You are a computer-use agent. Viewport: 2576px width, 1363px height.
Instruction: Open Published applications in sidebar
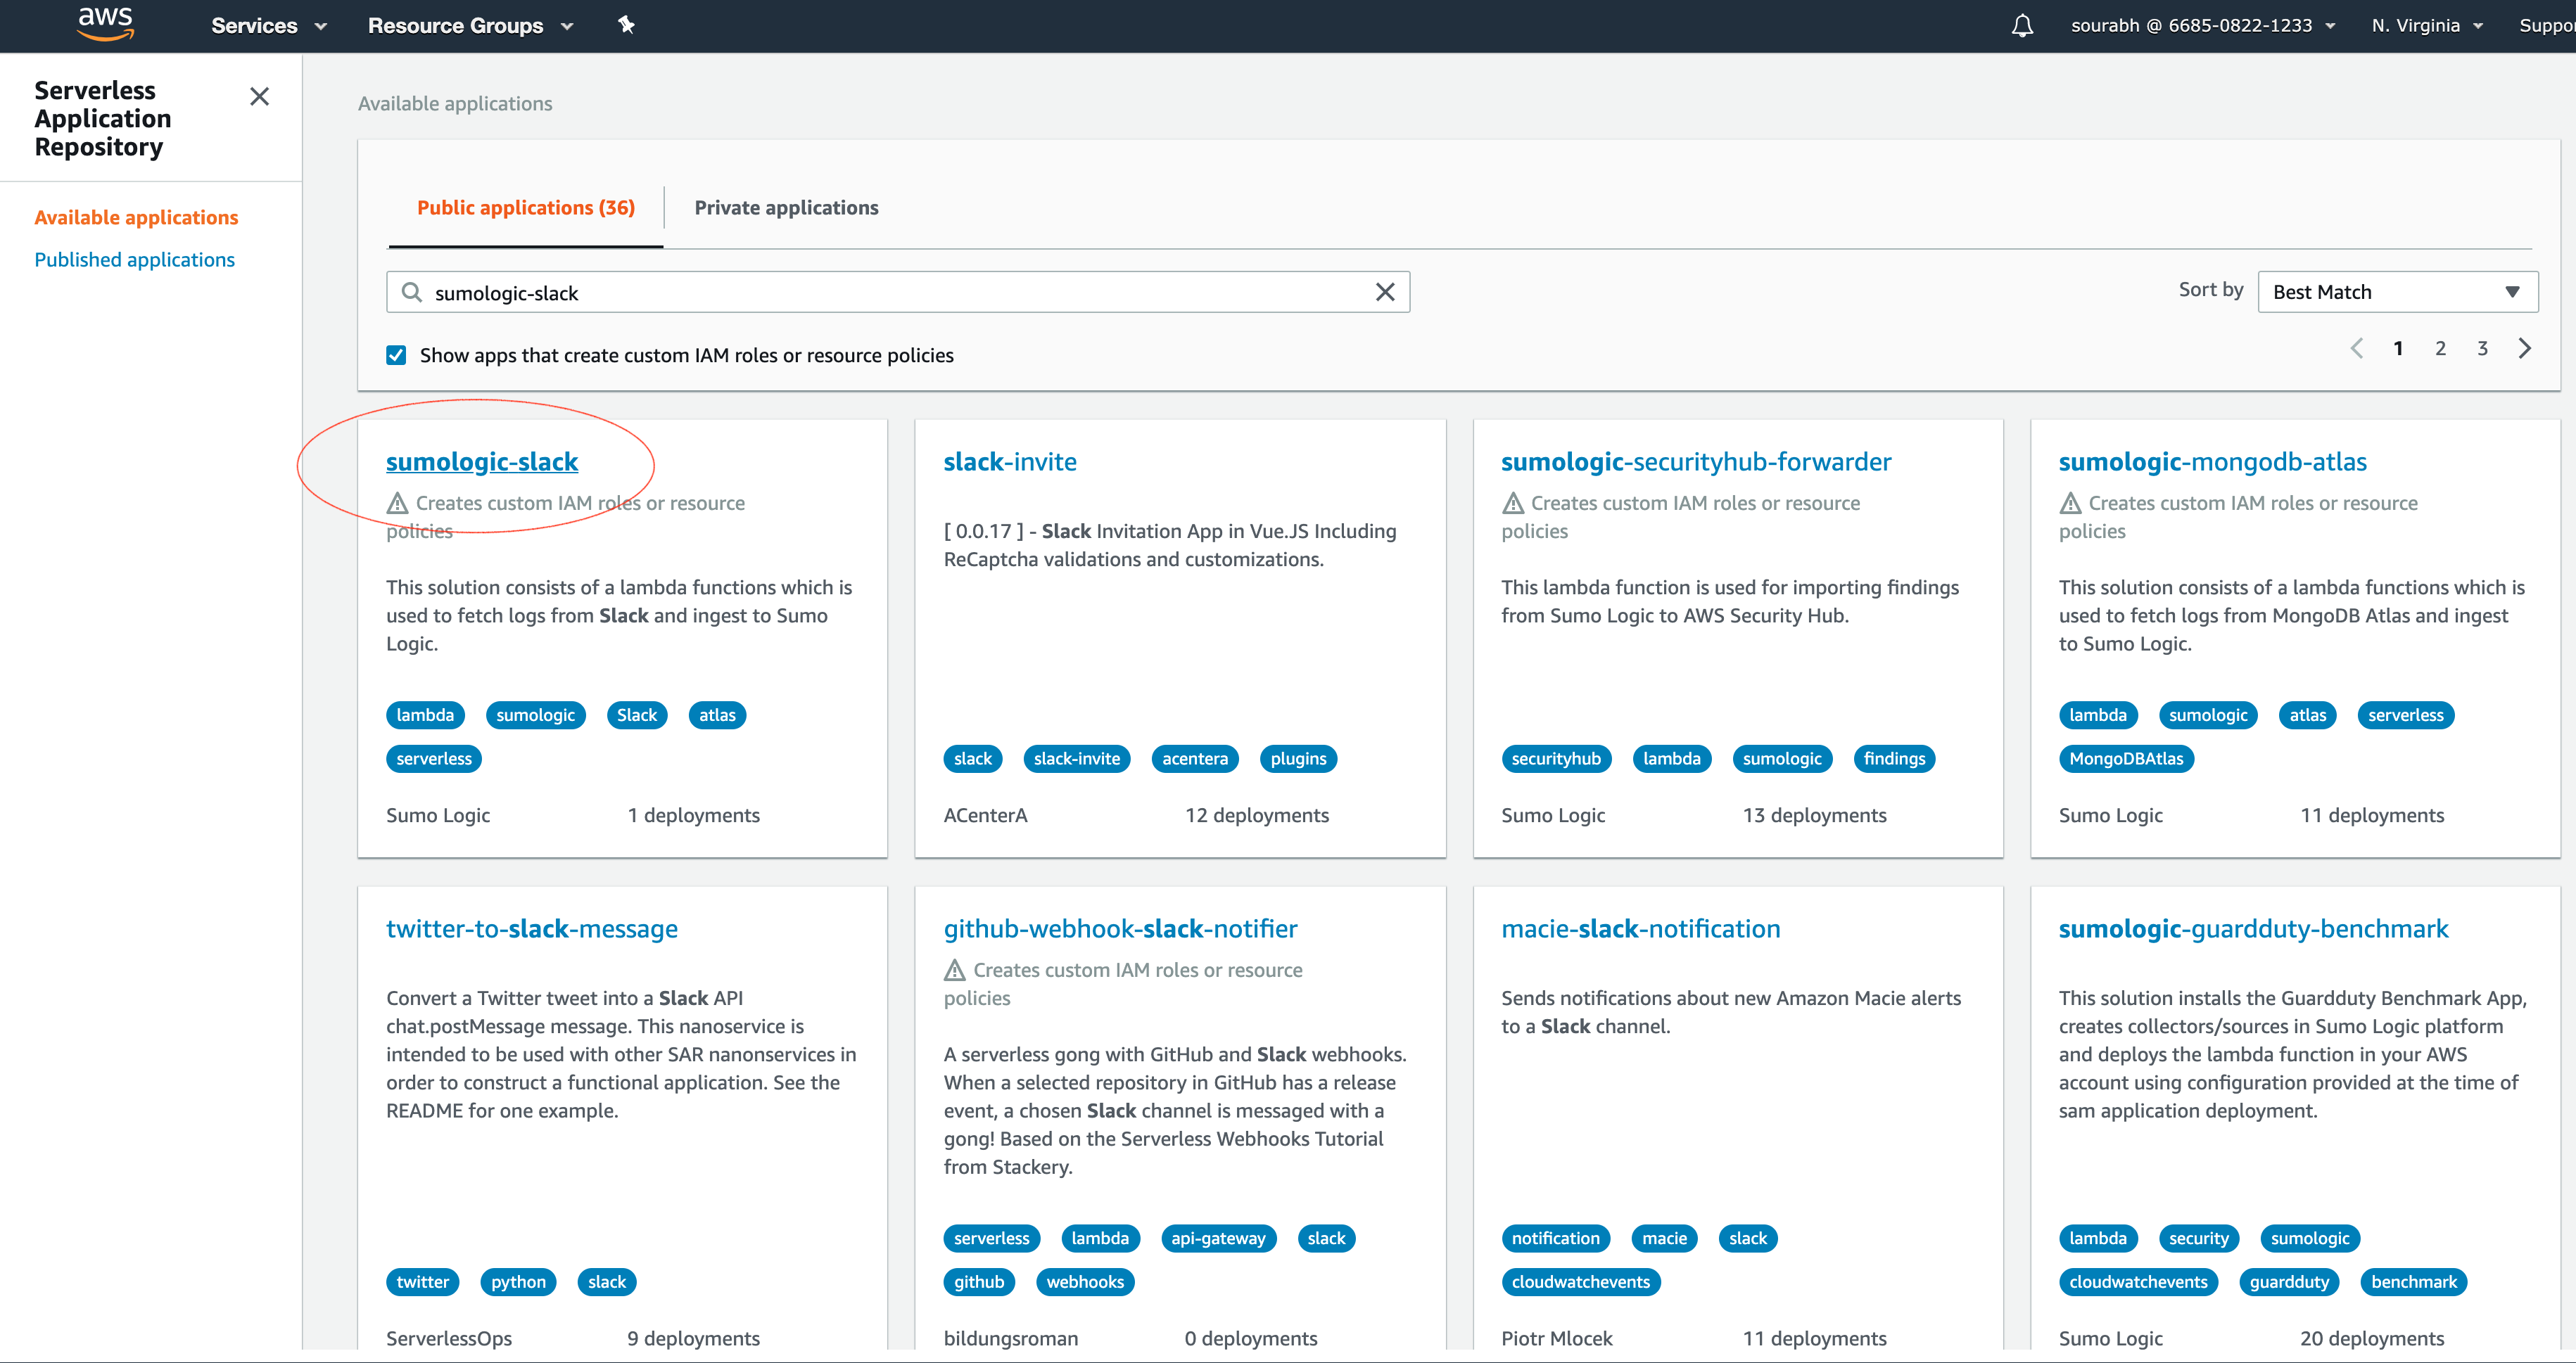point(134,260)
